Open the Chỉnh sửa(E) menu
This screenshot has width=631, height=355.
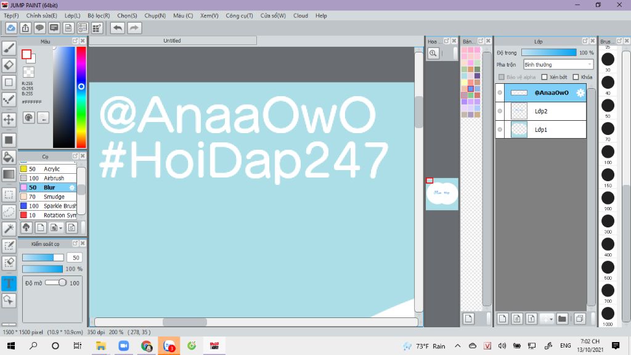coord(42,15)
